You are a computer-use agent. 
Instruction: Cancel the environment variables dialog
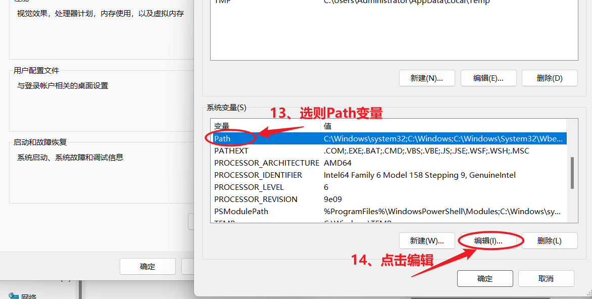(x=546, y=279)
